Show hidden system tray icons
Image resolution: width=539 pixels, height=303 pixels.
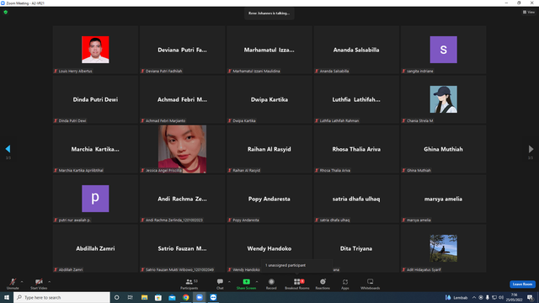(x=474, y=297)
